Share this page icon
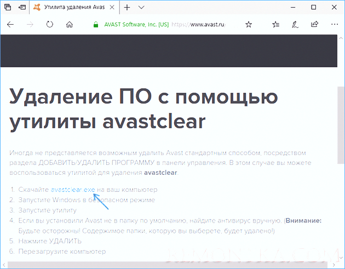Viewport: 345px width, 269px height. 315,24
